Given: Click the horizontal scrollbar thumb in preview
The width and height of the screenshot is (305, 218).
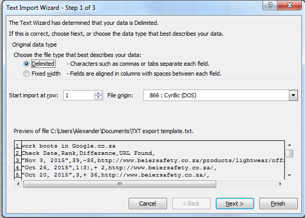Looking at the screenshot, I should pos(120,184).
